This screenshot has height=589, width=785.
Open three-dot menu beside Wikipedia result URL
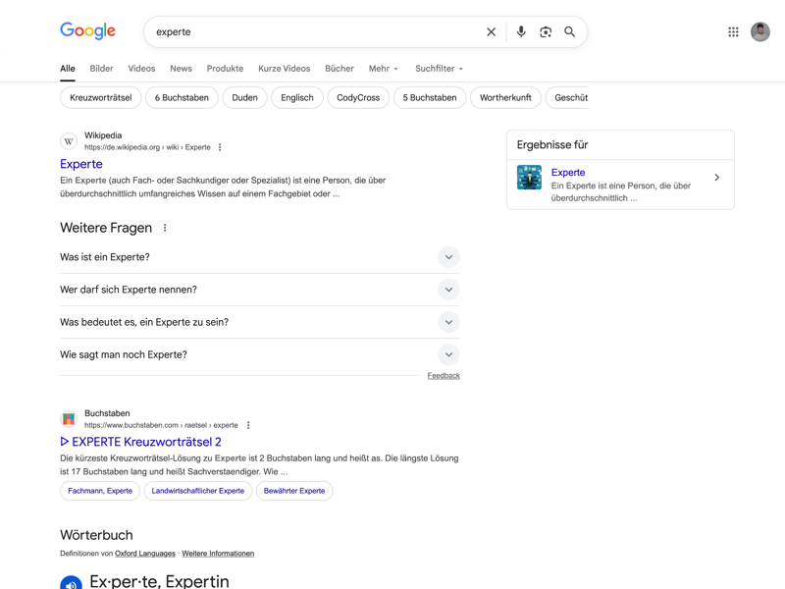220,147
